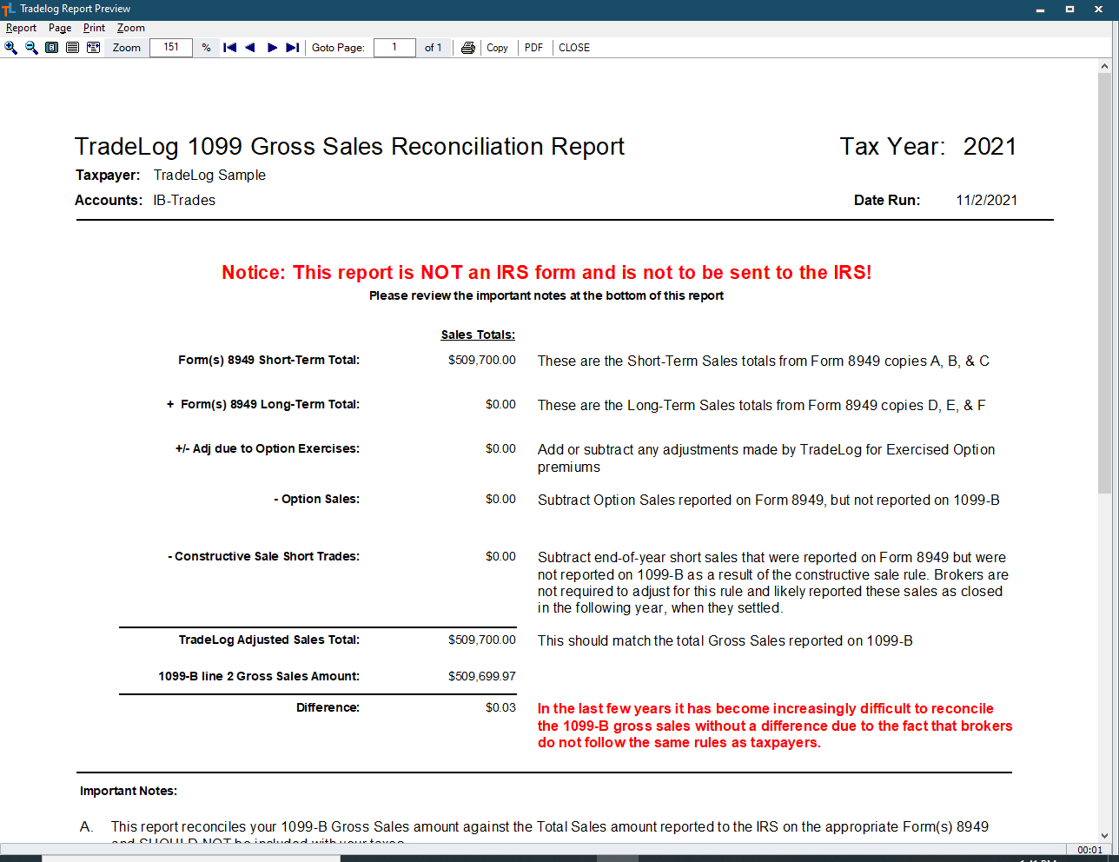The height and width of the screenshot is (862, 1119).
Task: Export report with the PDF button
Action: (x=533, y=48)
